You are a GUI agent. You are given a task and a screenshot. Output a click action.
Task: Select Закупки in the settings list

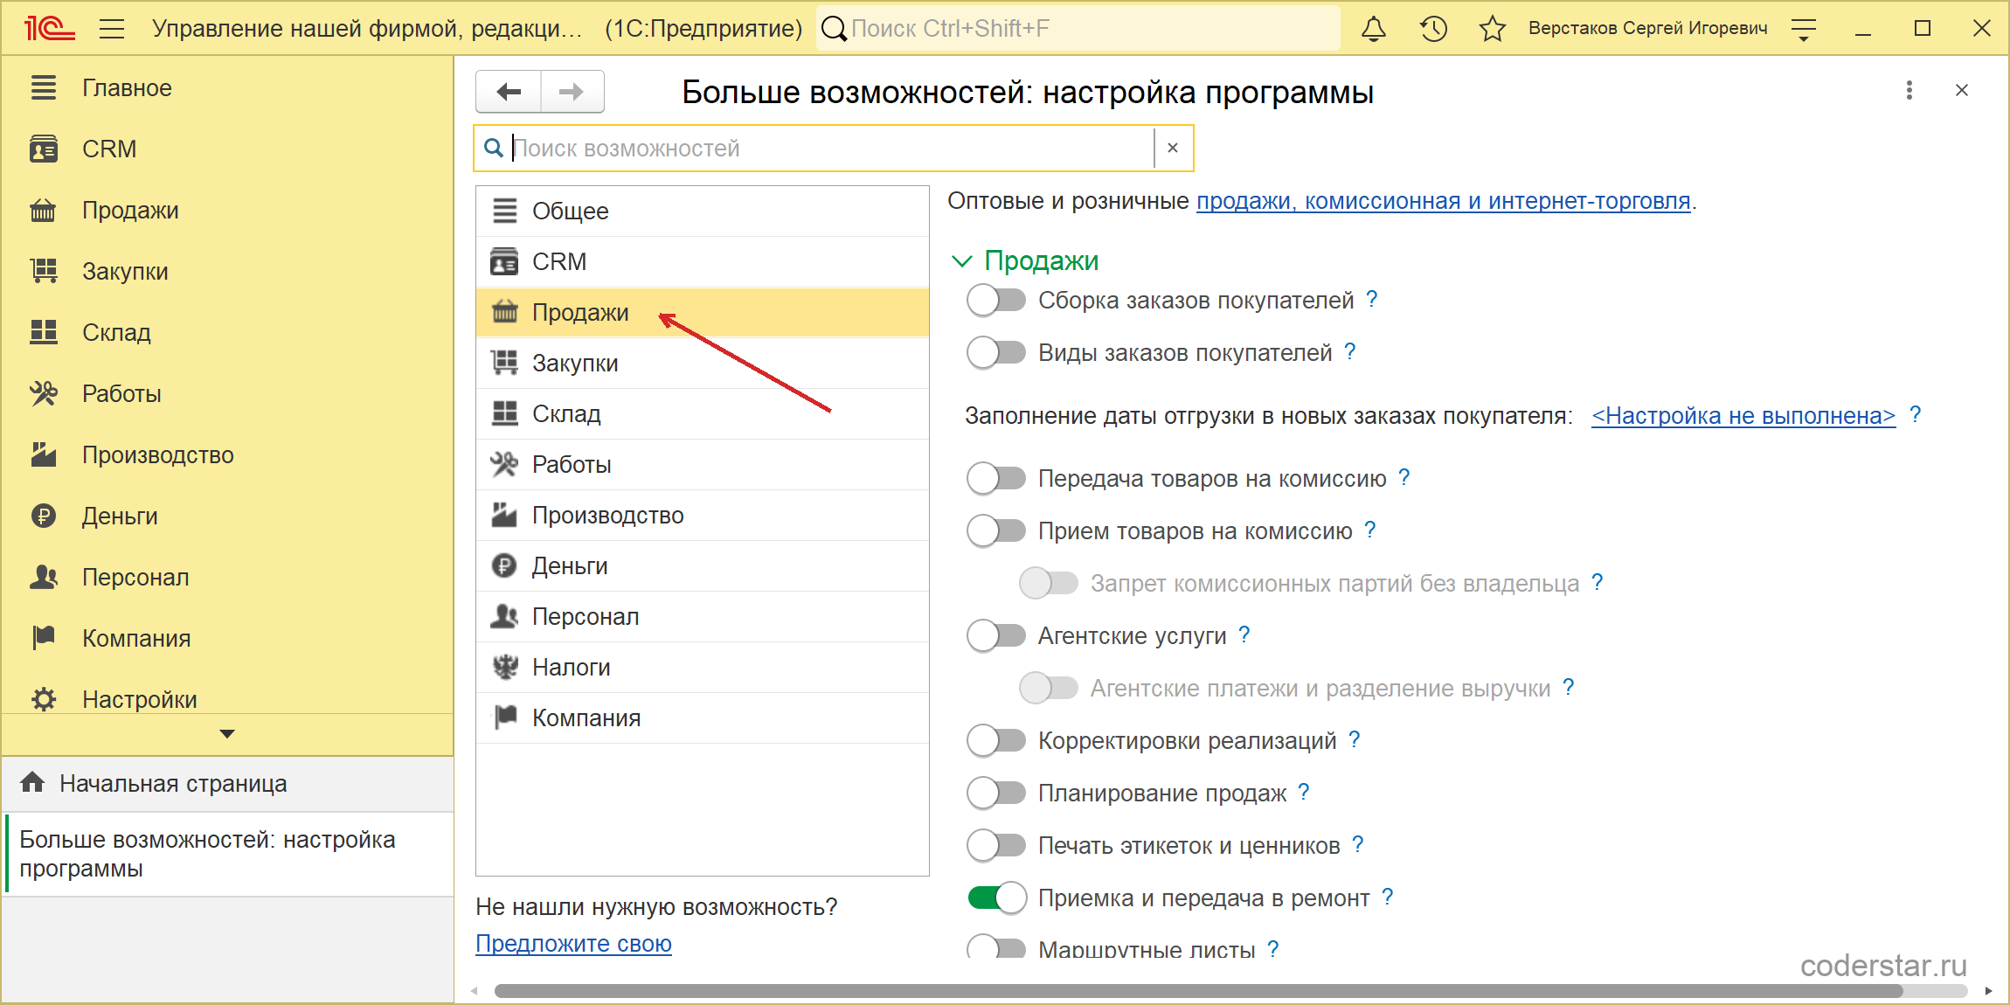702,364
